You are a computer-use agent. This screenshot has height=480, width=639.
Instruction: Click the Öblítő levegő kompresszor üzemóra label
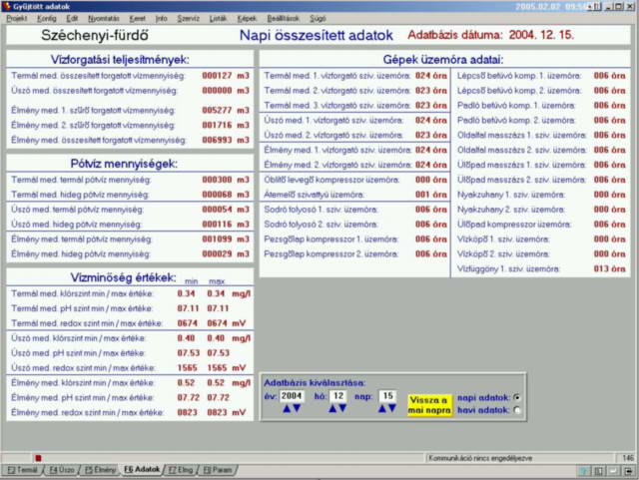pos(331,180)
